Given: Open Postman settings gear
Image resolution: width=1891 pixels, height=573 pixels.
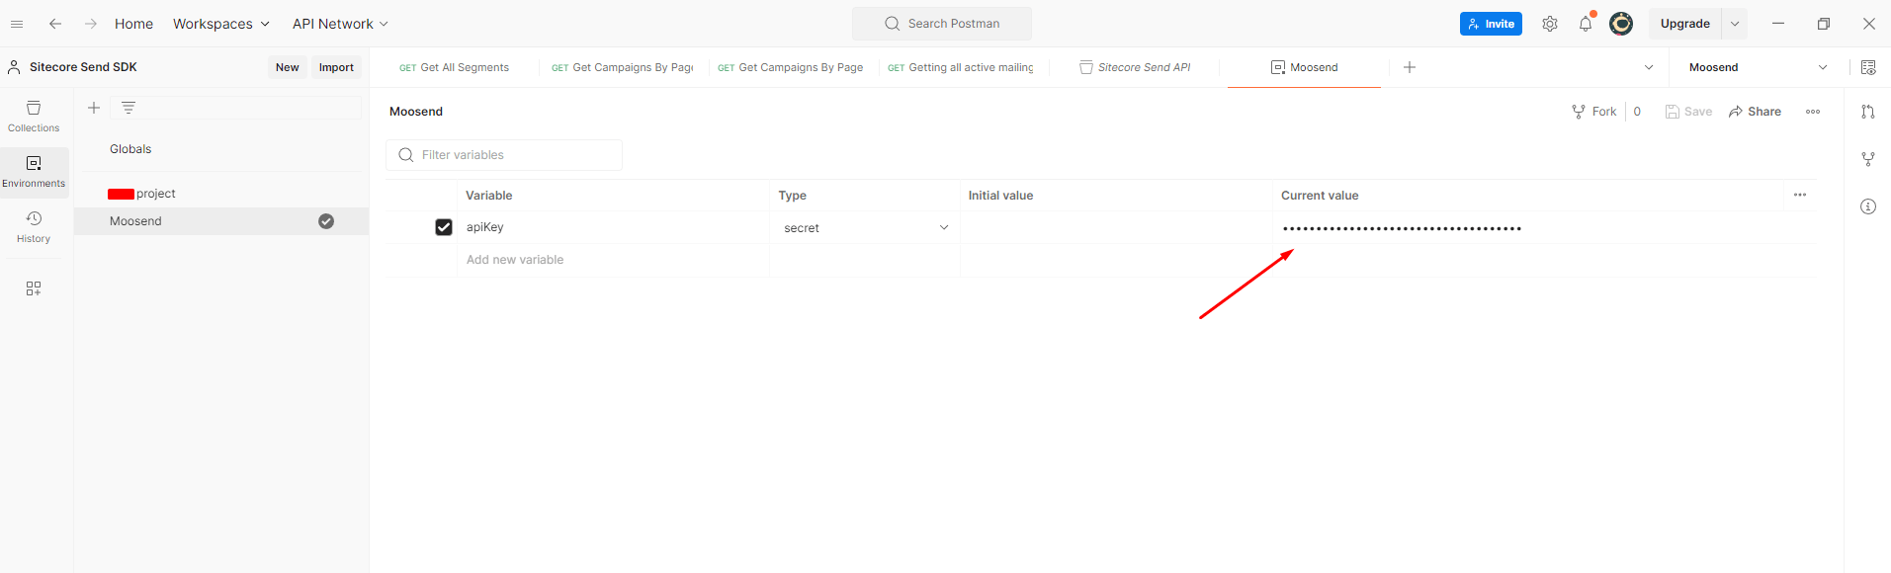Looking at the screenshot, I should [1550, 24].
